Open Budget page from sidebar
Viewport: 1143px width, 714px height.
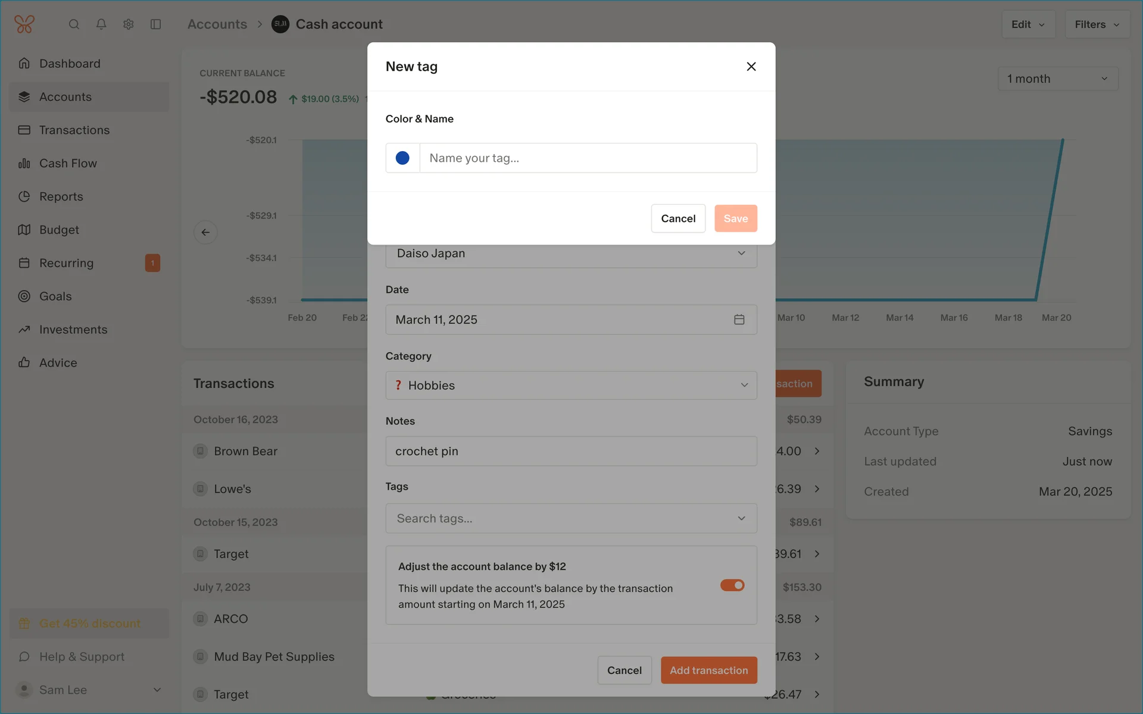click(x=59, y=230)
